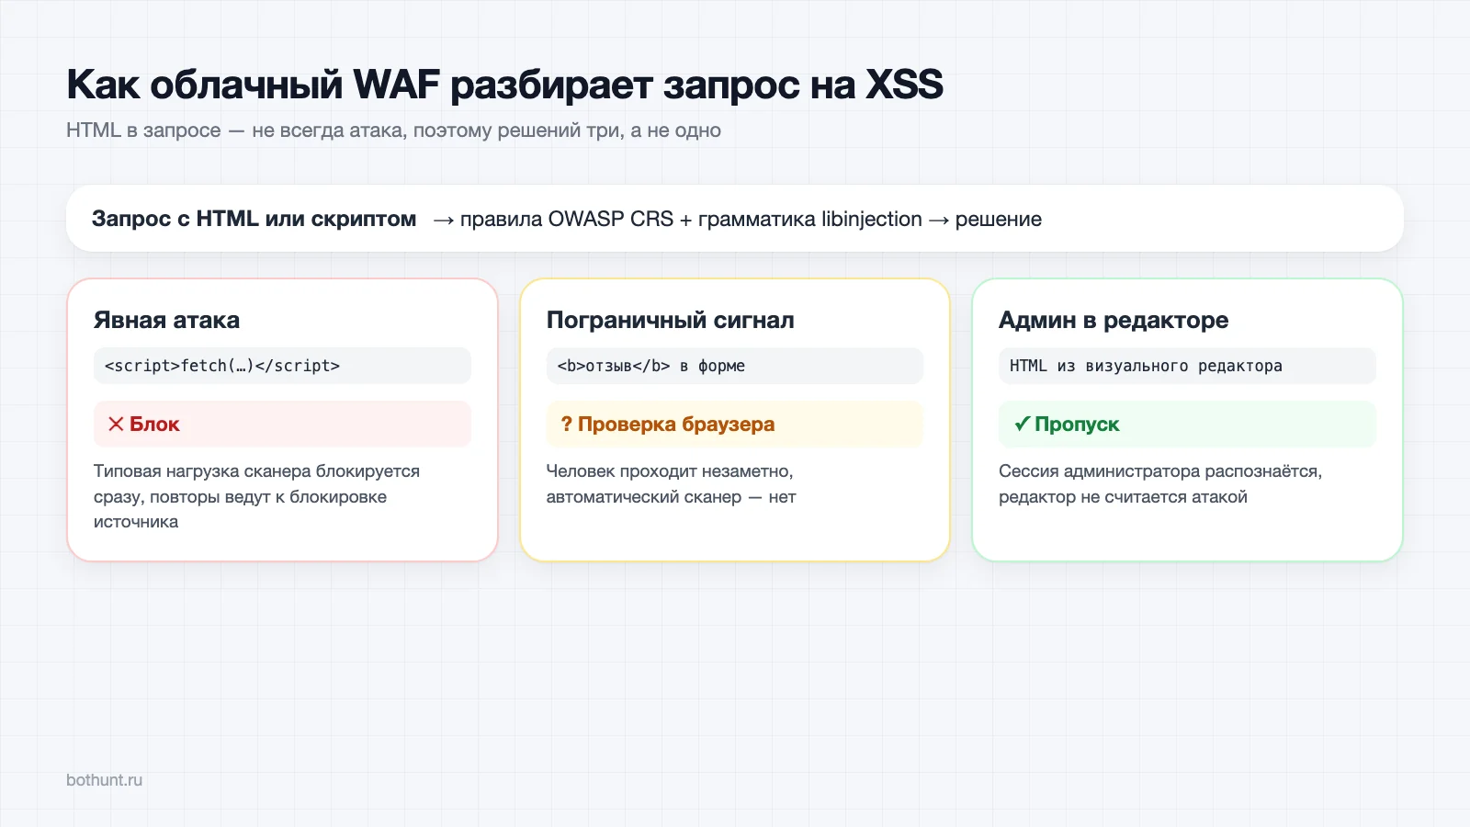Viewport: 1470px width, 827px height.
Task: Click the bold text Запрос с HTML или скриптом
Action: pos(254,219)
